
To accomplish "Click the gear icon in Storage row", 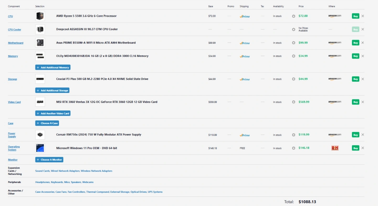I will pos(293,79).
